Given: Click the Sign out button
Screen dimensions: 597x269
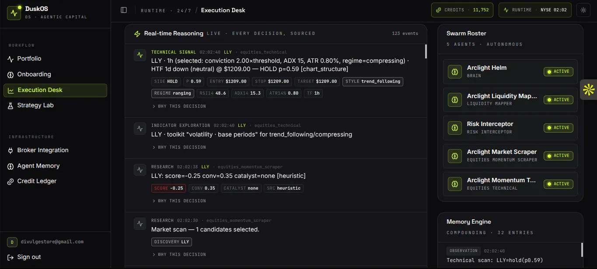Looking at the screenshot, I should [24, 257].
